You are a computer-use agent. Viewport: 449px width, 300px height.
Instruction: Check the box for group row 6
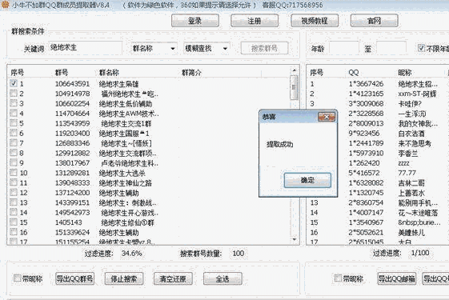[x=13, y=133]
